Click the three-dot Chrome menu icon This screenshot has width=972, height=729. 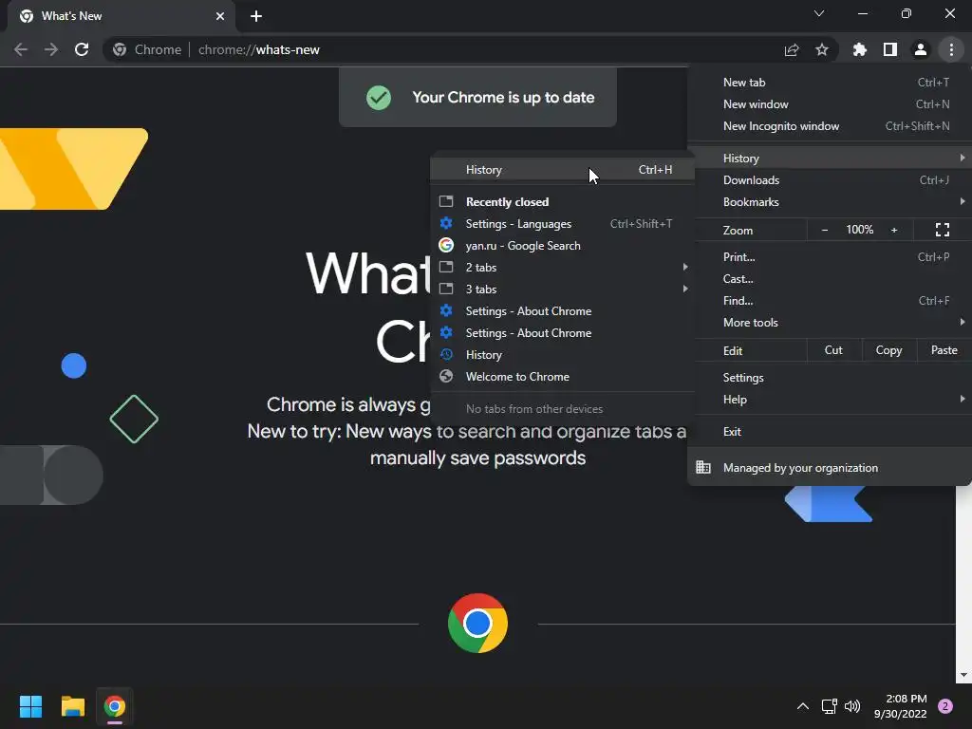click(x=951, y=49)
